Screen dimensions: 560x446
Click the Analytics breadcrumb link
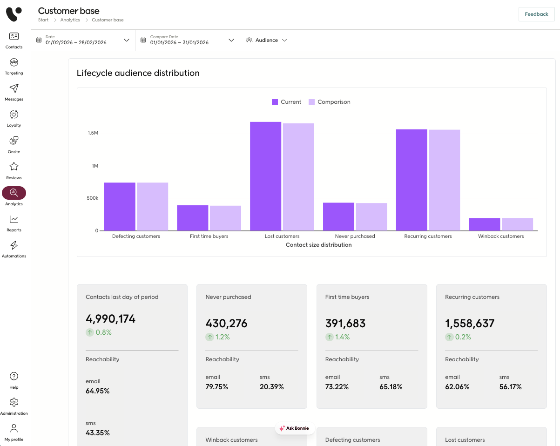point(70,20)
